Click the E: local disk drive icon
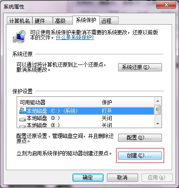179x188 pixels. pyautogui.click(x=23, y=126)
